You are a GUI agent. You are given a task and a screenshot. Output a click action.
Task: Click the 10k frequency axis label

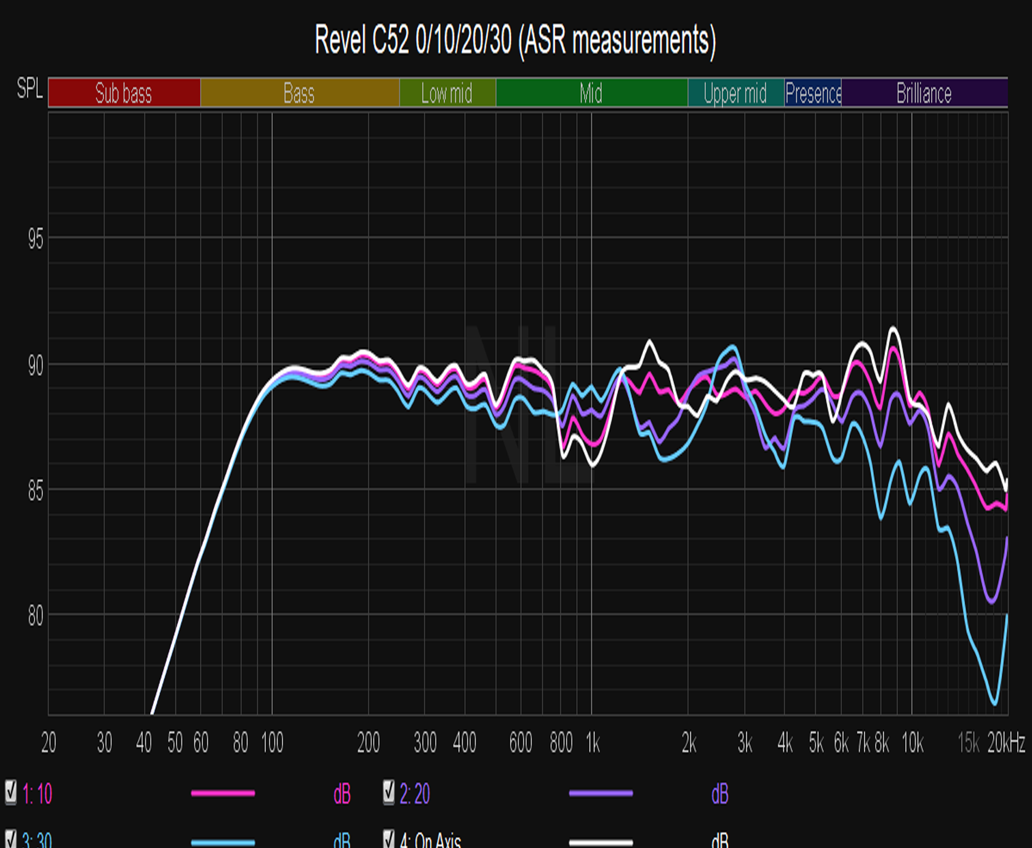(x=913, y=743)
